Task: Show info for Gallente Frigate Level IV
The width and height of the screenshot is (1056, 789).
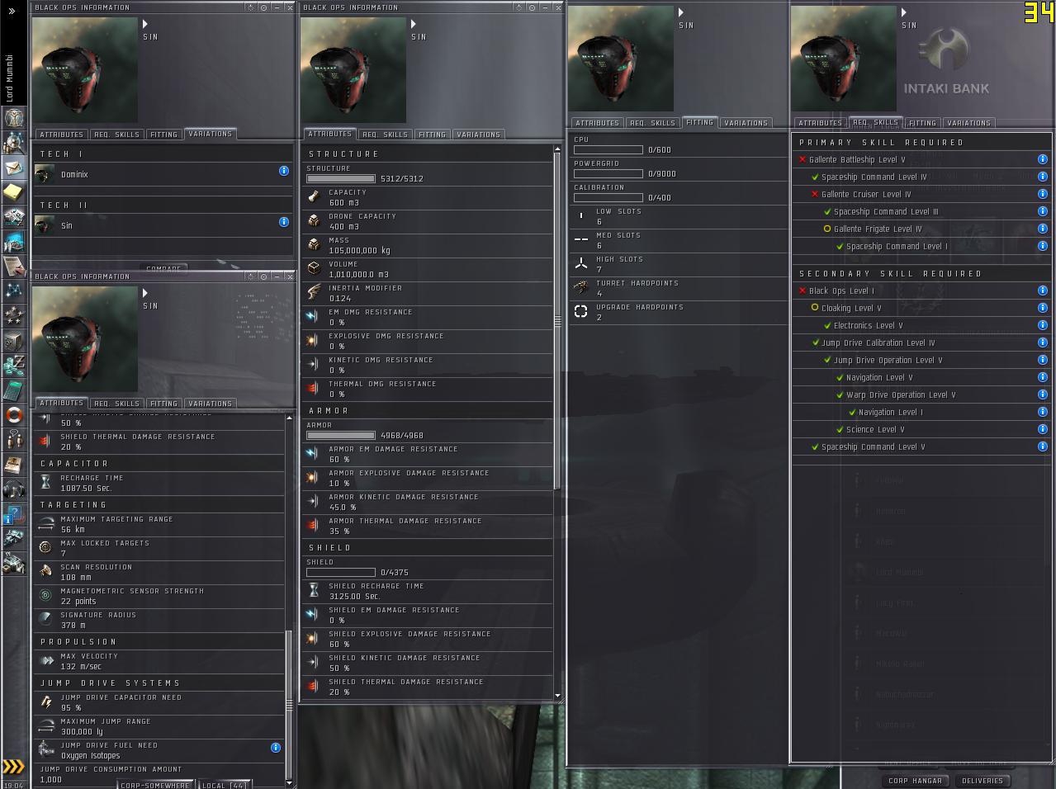Action: coord(1042,229)
